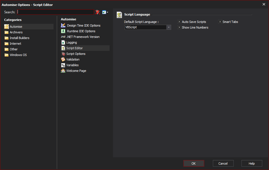Image resolution: width=269 pixels, height=170 pixels.
Task: Click the Automise category folder icon
Action: point(7,27)
